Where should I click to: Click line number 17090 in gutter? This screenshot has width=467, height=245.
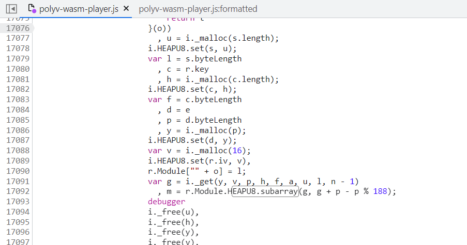[18, 171]
